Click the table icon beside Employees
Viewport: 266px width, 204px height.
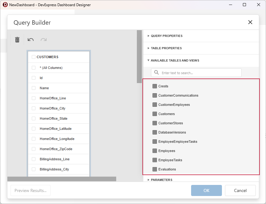[154, 151]
